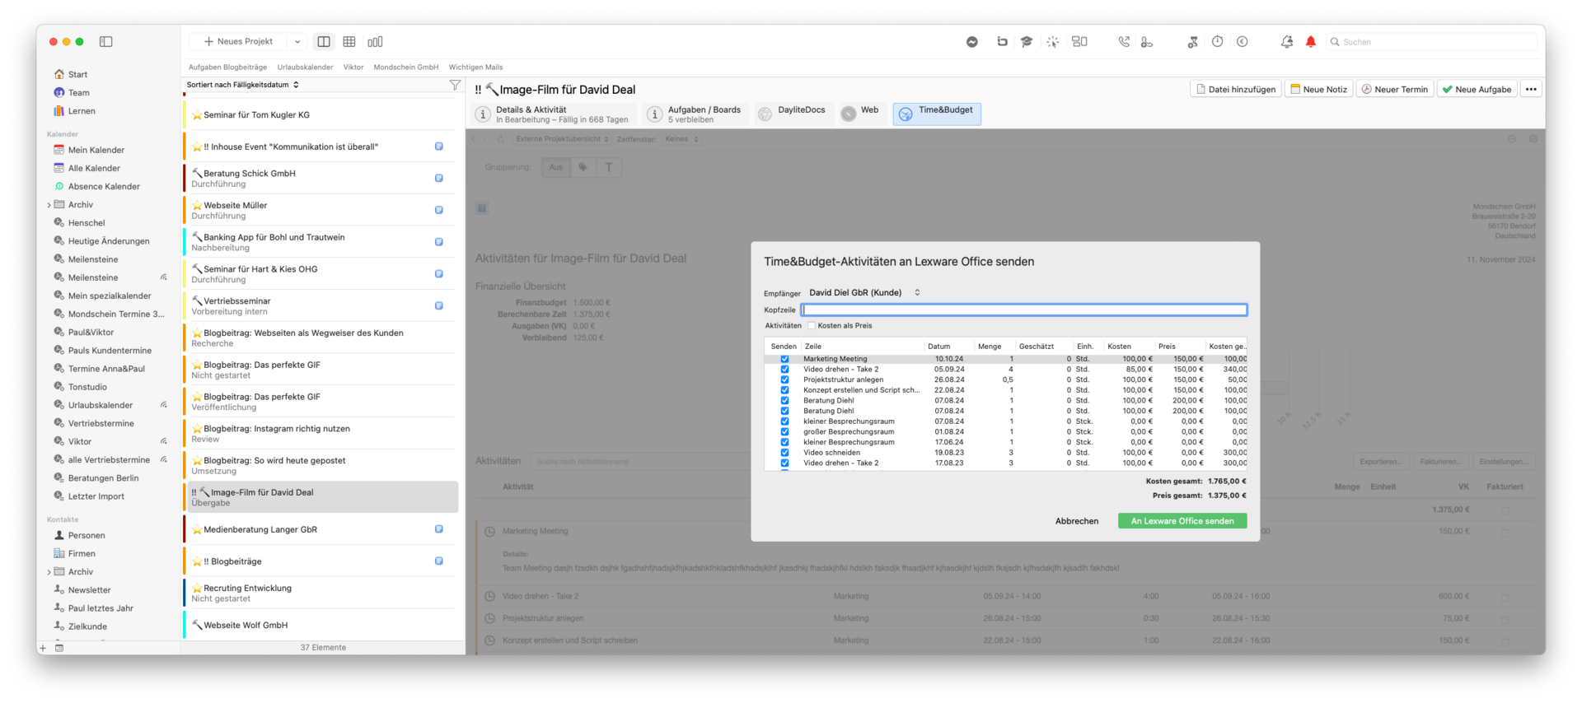Toggle the sidebar panel icon
Screen dimensions: 1582x703
106,42
